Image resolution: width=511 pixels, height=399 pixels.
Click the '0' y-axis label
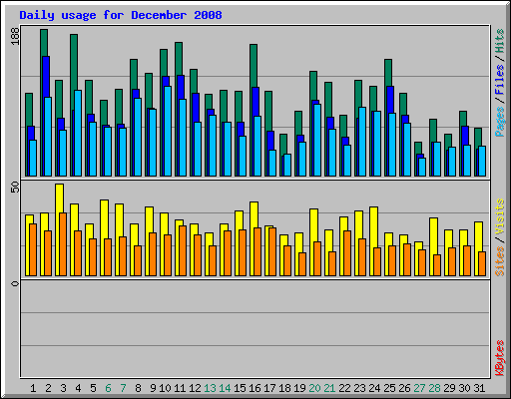[x=15, y=283]
